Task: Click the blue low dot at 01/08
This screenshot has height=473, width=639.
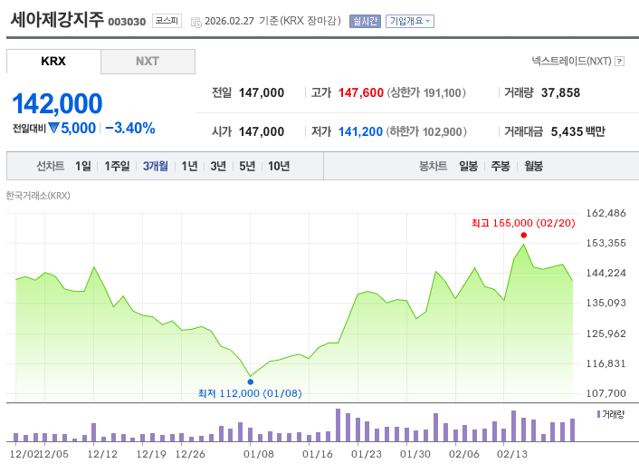Action: (x=250, y=382)
